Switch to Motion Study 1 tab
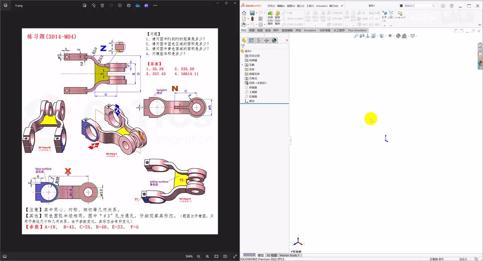 click(289, 255)
